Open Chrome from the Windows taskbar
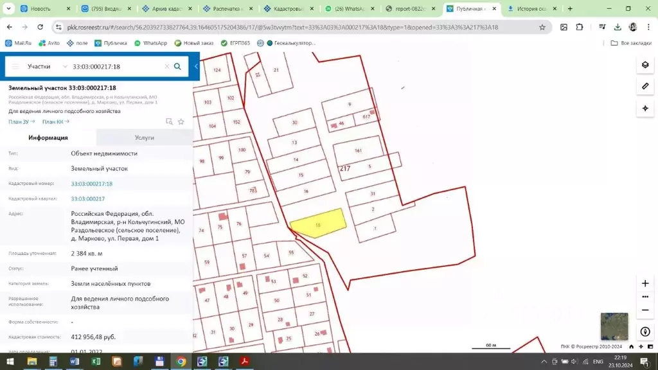This screenshot has height=370, width=658. (x=181, y=361)
